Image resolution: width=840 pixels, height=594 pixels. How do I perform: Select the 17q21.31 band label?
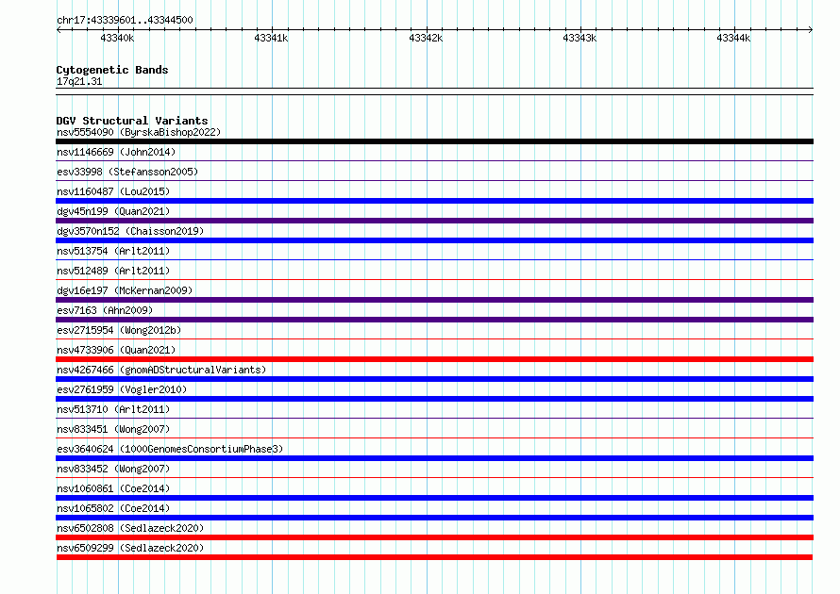tap(79, 81)
